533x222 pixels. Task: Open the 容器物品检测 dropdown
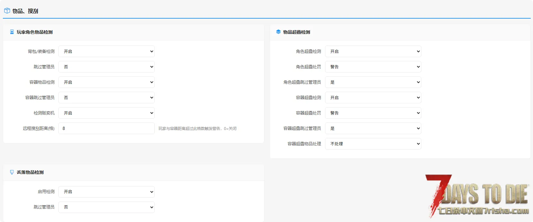pos(107,82)
